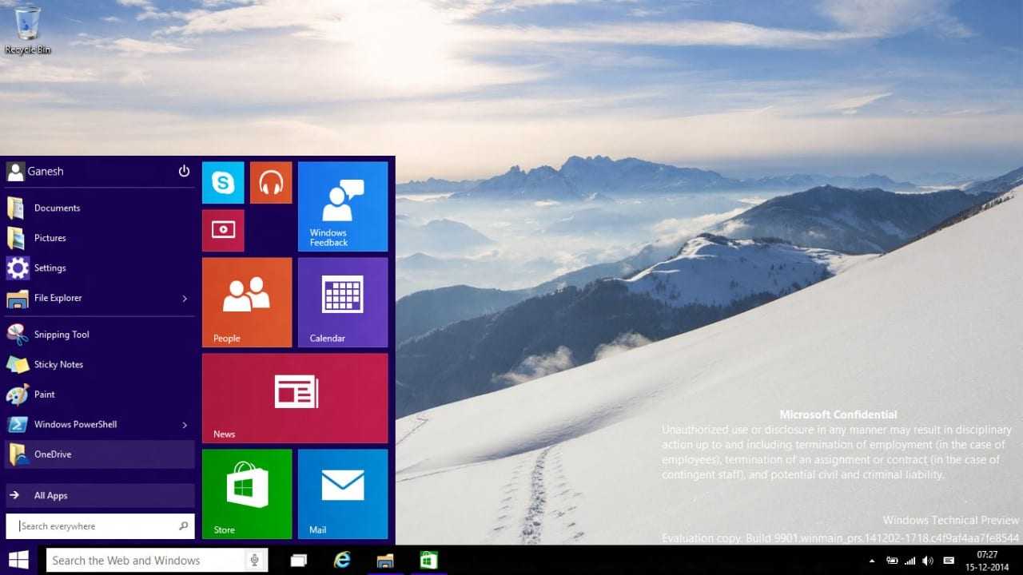Show hidden system tray icons
Screen dimensions: 1023x575
[x=872, y=561]
